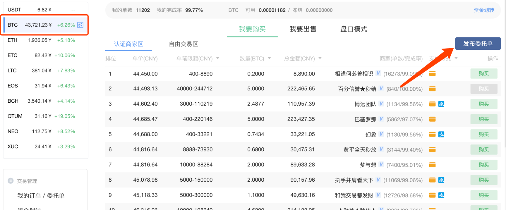Click merchant name 梦与想
Screen dimensions: 506x210
coord(368,165)
